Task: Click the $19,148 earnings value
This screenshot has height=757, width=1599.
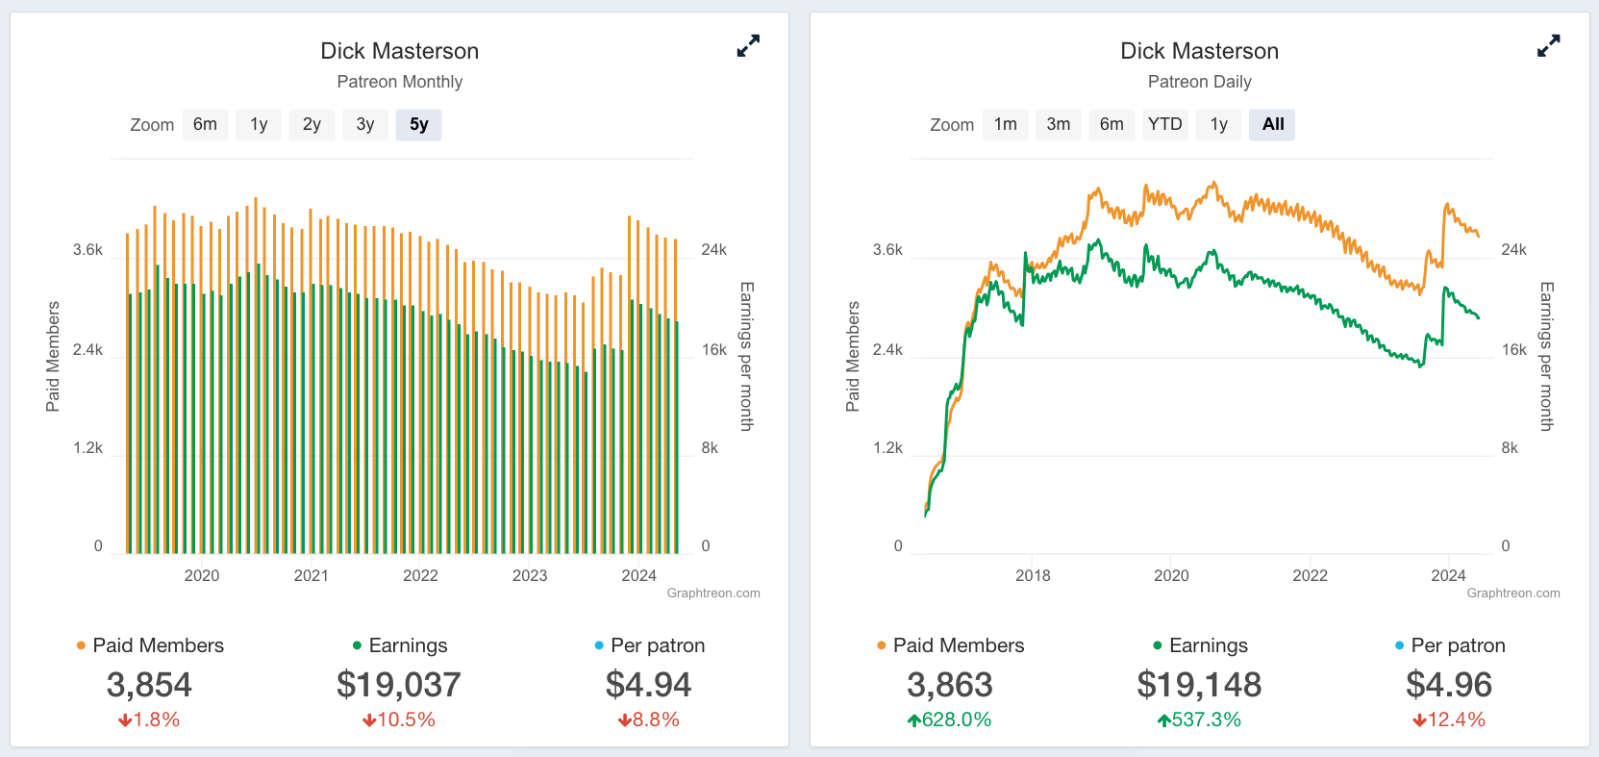Action: tap(1199, 685)
